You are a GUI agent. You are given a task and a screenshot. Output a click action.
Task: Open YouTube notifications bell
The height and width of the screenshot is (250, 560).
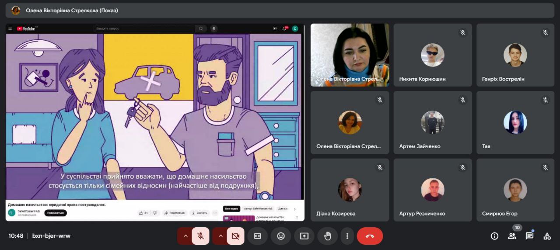click(285, 28)
